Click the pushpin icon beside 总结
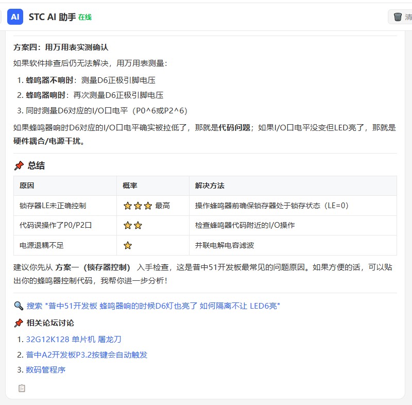The width and height of the screenshot is (412, 405). (19, 165)
